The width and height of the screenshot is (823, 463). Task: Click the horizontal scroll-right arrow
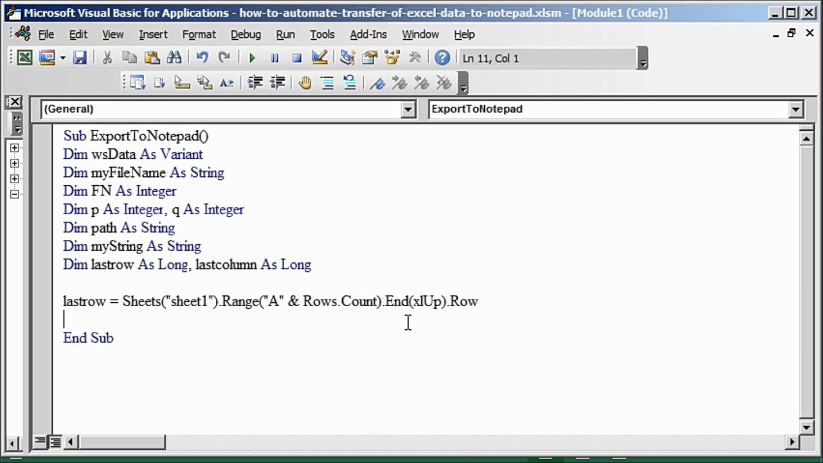coord(792,442)
